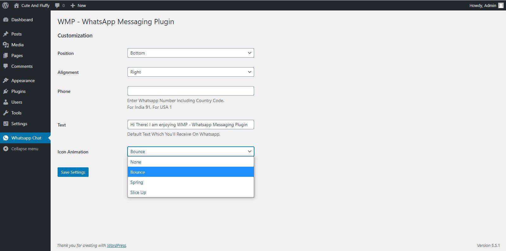Open the Alignment dropdown
Image resolution: width=506 pixels, height=251 pixels.
(191, 72)
